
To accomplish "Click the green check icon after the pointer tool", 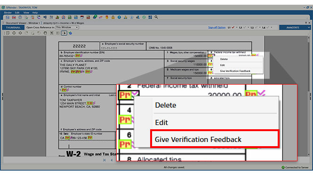I will click(70, 33).
